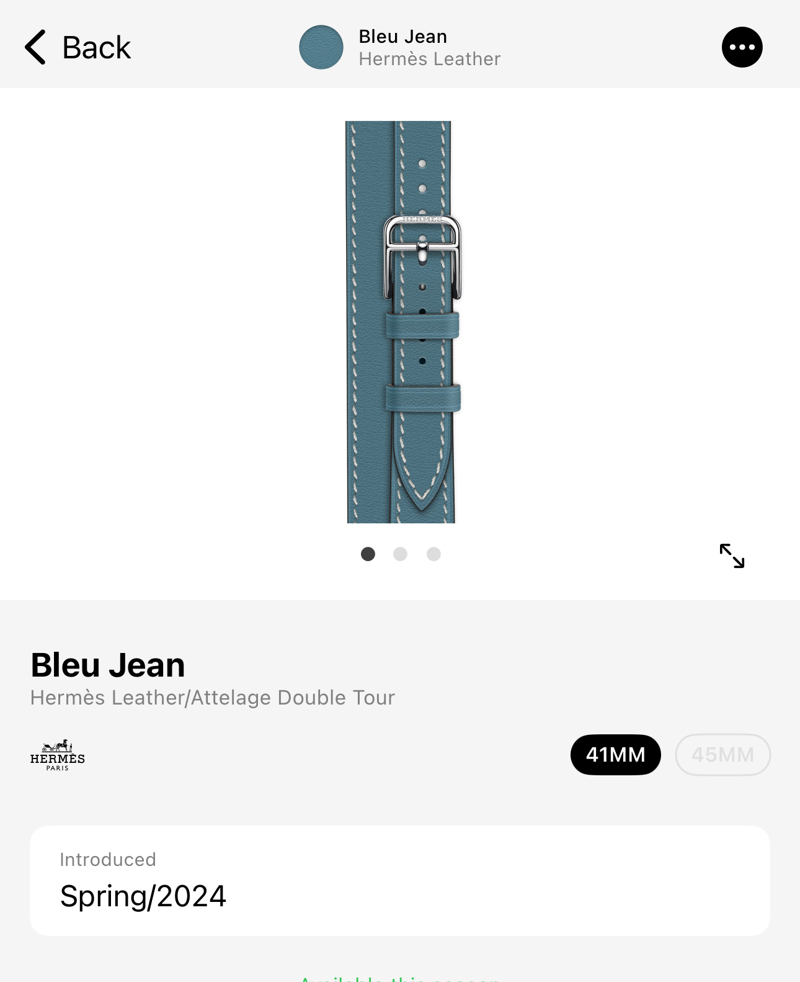
Task: Click the partially visible green availability text
Action: [x=400, y=977]
